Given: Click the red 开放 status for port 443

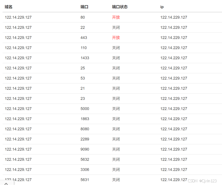Looking at the screenshot, I should coord(116,38).
